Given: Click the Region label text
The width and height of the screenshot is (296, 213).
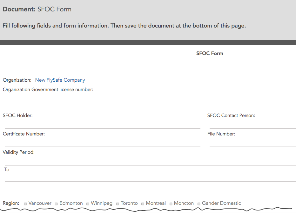Looking at the screenshot, I should click(x=10, y=203).
